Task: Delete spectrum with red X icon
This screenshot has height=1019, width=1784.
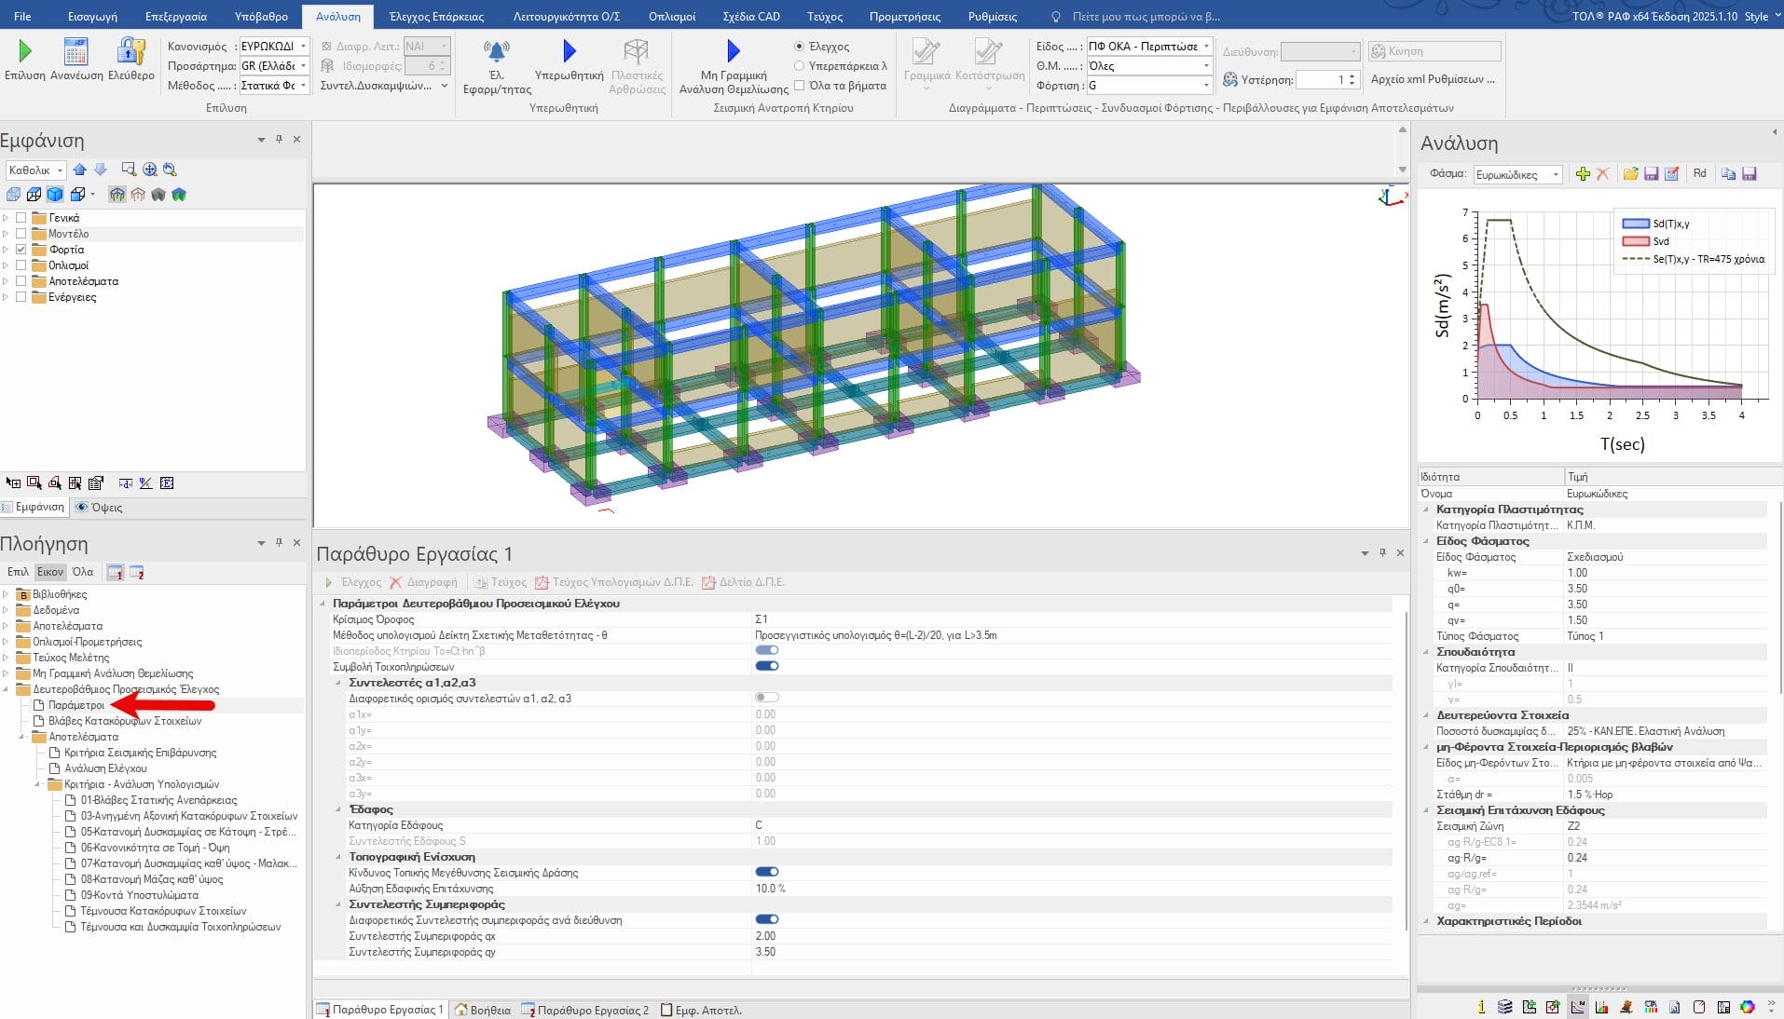Action: click(x=1602, y=174)
